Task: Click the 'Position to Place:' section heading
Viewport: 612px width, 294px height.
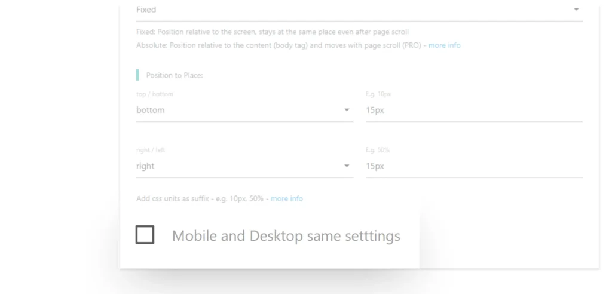Action: 175,75
